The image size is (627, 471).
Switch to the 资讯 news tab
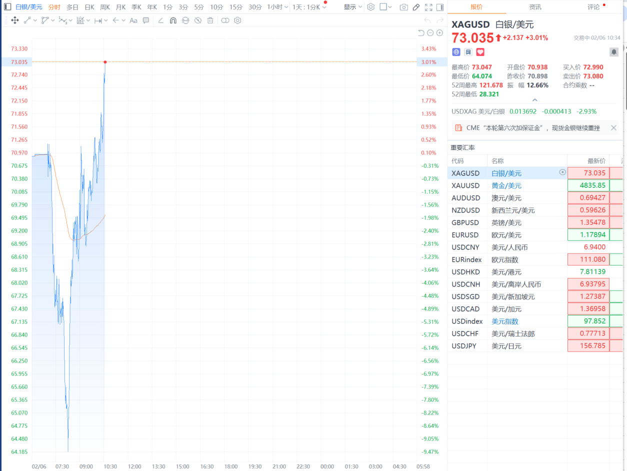coord(535,7)
